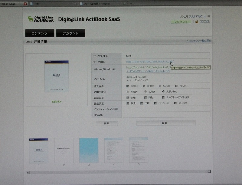The width and height of the screenshot is (242, 185).
Task: Enable the テキストハイライト検索 checkbox
Action: (163, 97)
